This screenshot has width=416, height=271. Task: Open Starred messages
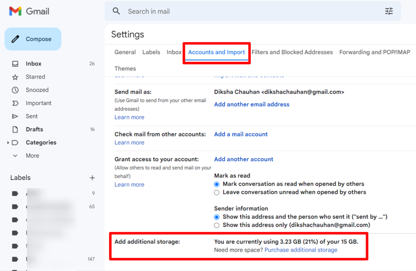coord(35,77)
